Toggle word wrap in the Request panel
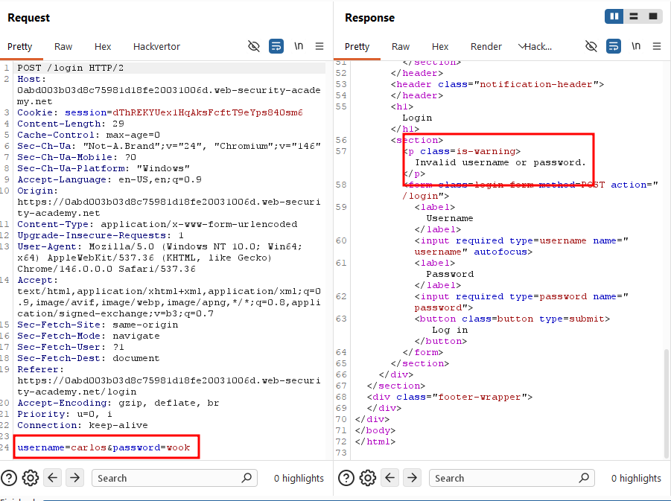Viewport: 671px width, 501px height. click(276, 46)
